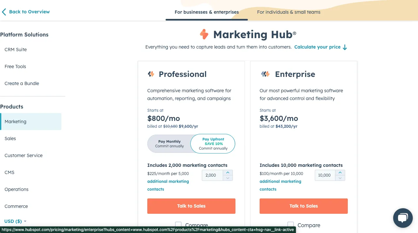Click Talk to Sales under Professional
Image resolution: width=418 pixels, height=233 pixels.
tap(191, 206)
